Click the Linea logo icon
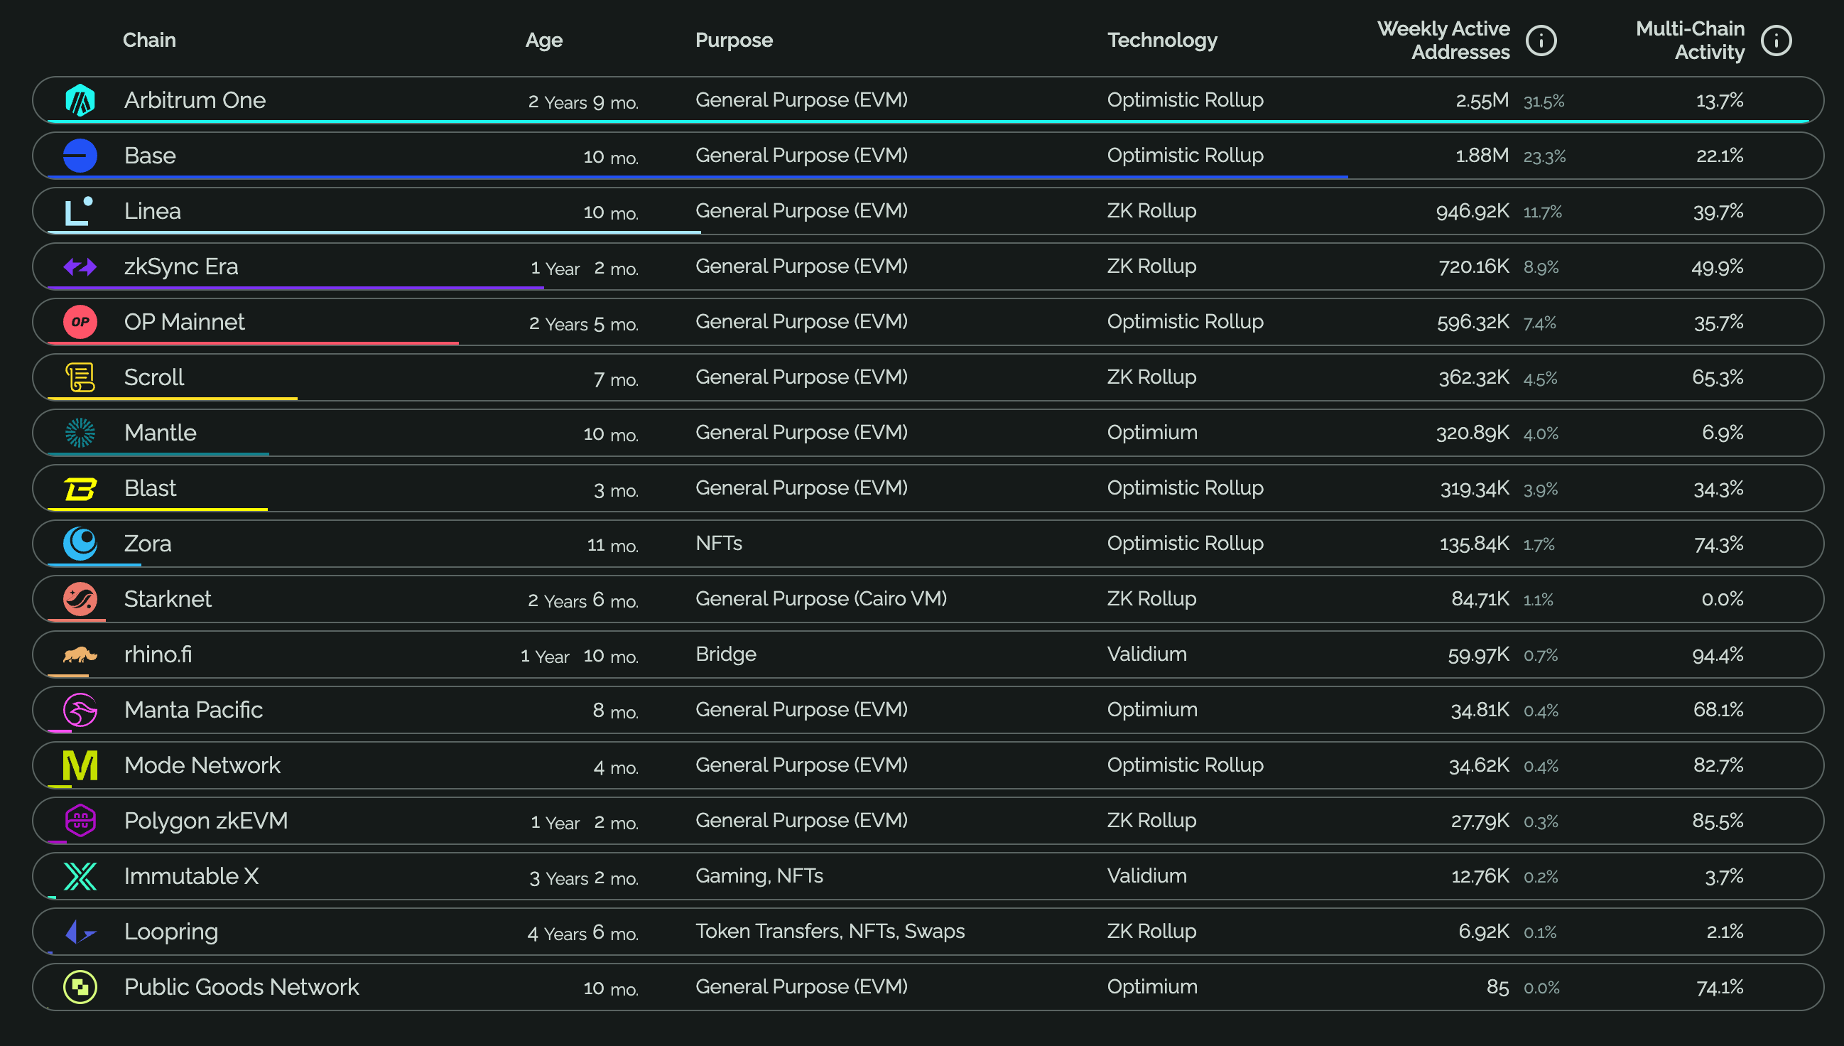 (x=78, y=211)
